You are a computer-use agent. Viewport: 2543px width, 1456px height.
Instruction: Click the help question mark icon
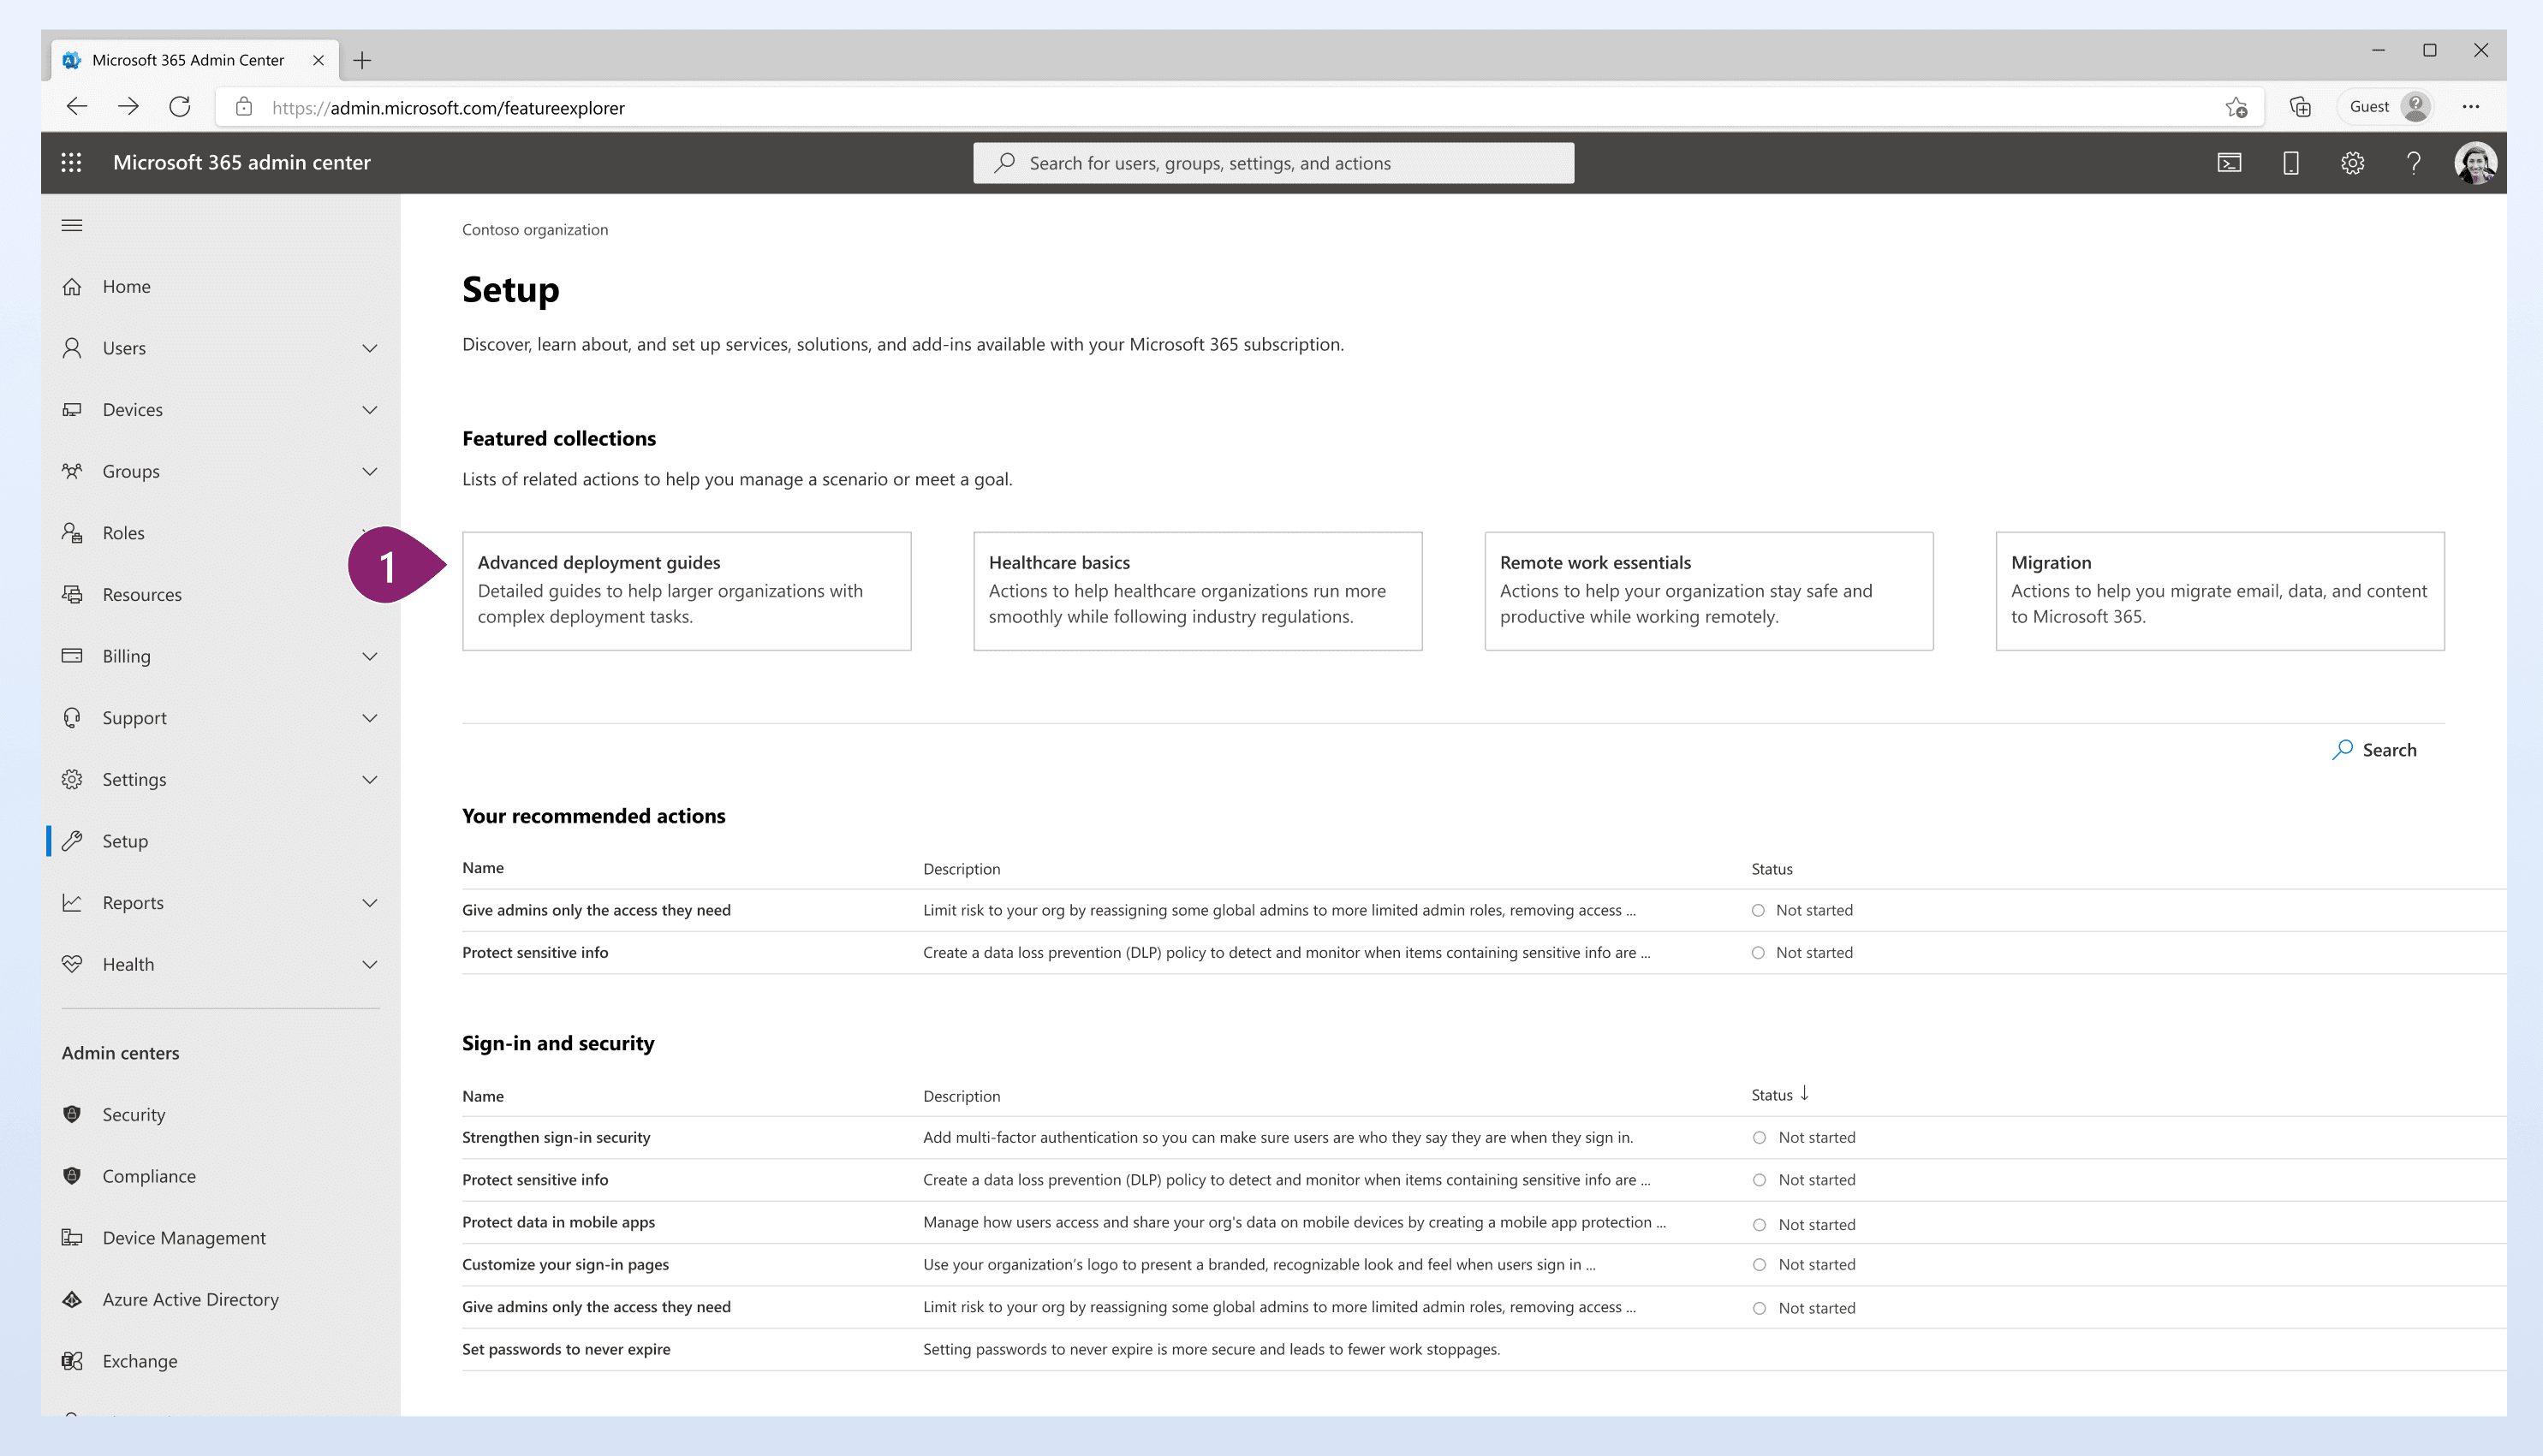tap(2413, 163)
